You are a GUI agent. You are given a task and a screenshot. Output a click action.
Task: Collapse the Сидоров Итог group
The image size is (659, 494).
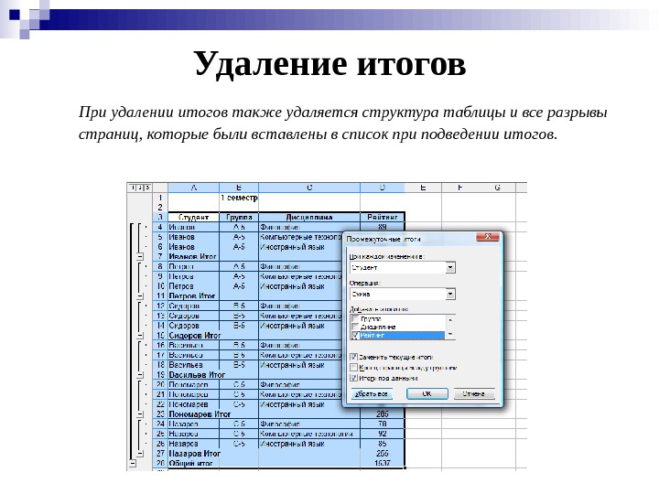(140, 336)
